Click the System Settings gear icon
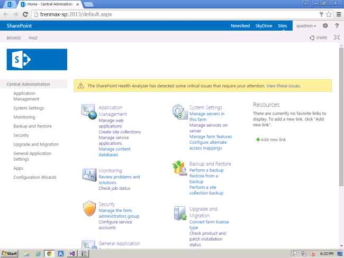Image resolution: width=344 pixels, height=258 pixels. 180,112
